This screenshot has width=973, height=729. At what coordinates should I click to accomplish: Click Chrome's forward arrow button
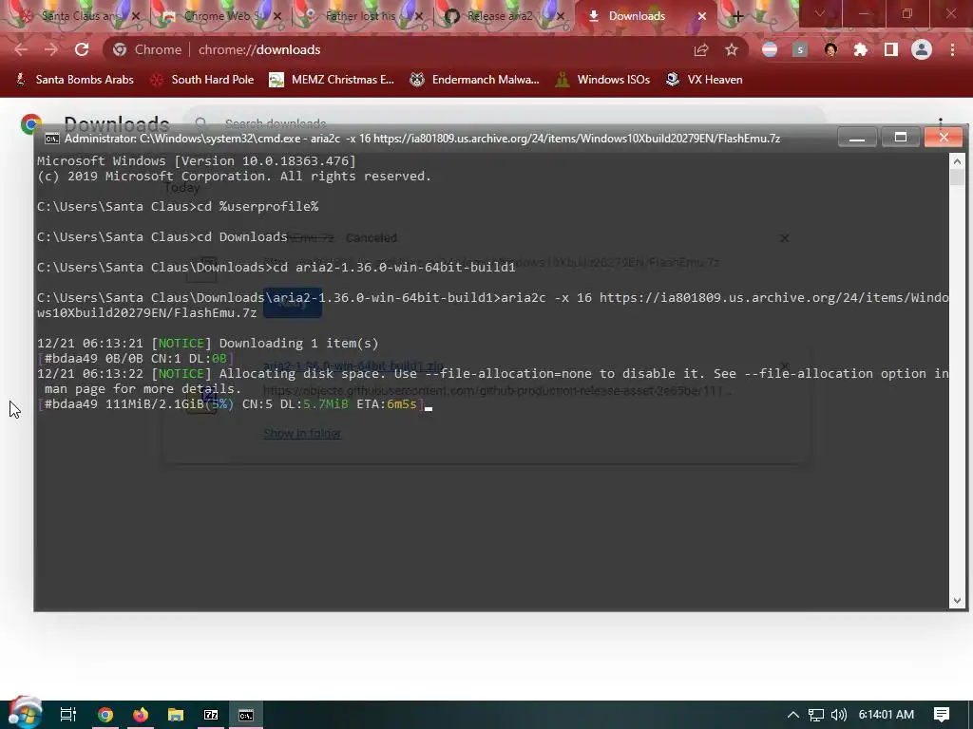coord(51,49)
